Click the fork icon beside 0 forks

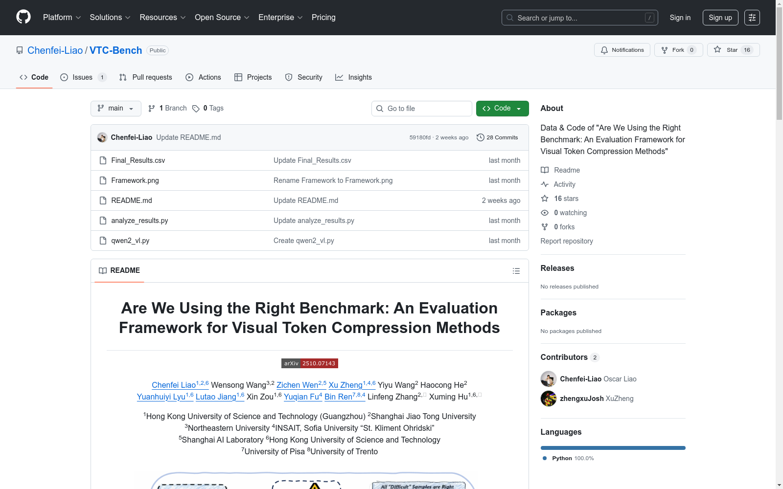coord(545,227)
